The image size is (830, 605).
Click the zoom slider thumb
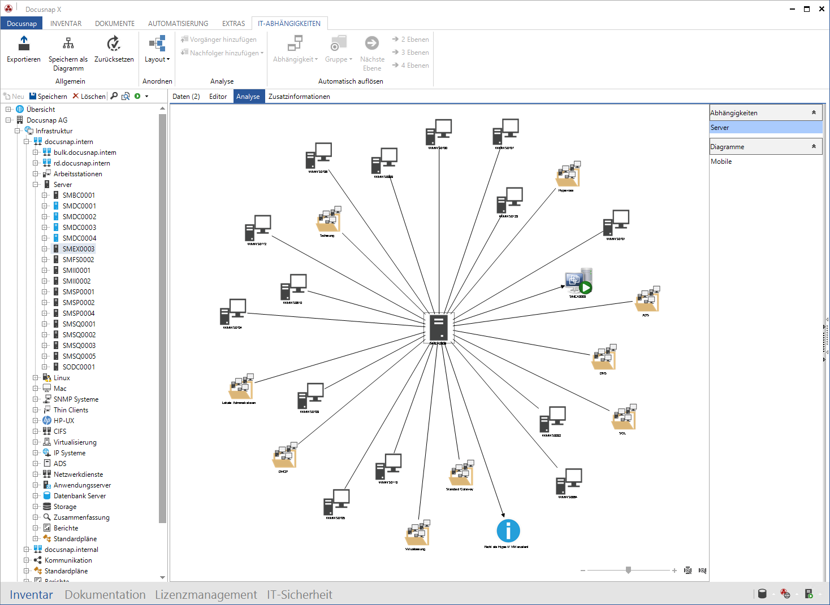[628, 570]
